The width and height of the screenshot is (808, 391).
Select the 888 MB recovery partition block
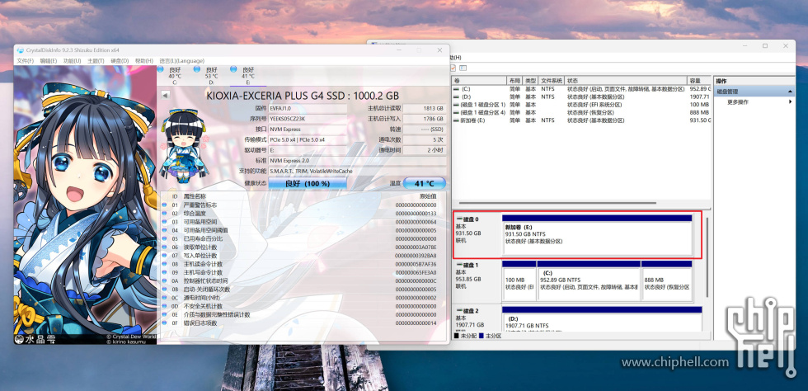(x=666, y=280)
